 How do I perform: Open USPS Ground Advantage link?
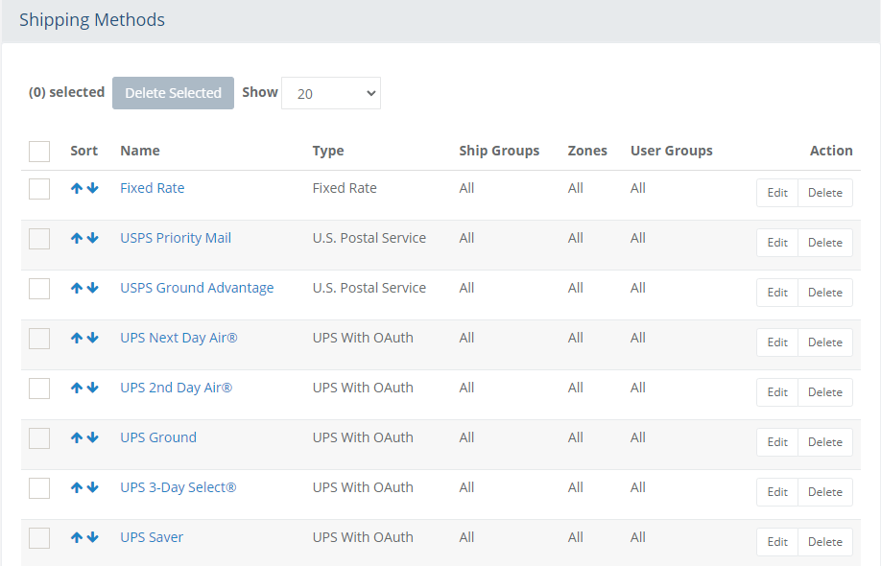click(x=197, y=288)
